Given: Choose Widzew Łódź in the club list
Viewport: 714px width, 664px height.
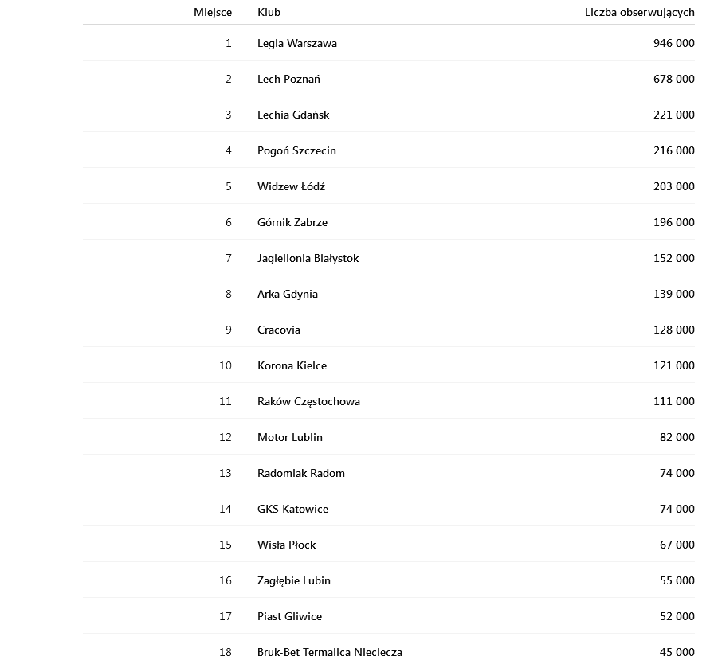Looking at the screenshot, I should [291, 186].
